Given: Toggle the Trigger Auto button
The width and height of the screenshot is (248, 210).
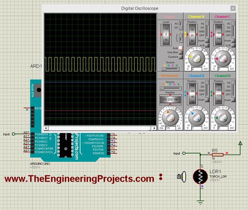Looking at the screenshot, I should 181,48.
